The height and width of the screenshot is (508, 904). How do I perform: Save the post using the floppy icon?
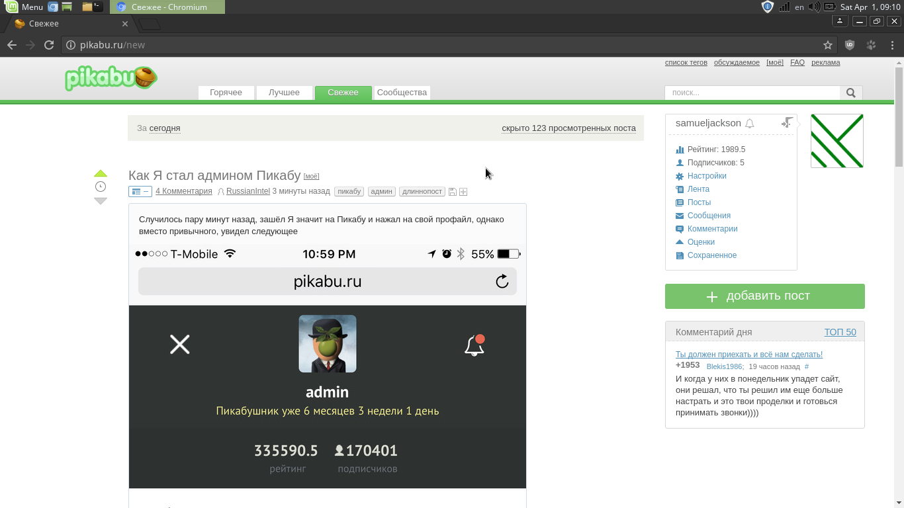pyautogui.click(x=453, y=192)
